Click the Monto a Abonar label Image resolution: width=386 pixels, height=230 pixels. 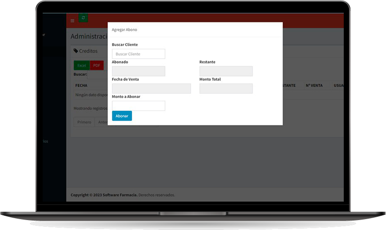[x=126, y=97]
